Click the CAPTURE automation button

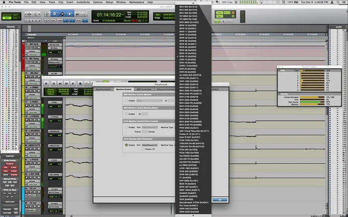pos(7,213)
